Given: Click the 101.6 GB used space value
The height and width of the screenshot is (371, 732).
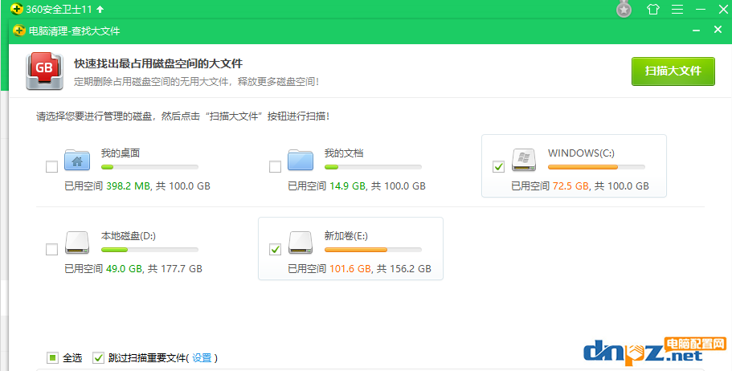Looking at the screenshot, I should click(350, 269).
